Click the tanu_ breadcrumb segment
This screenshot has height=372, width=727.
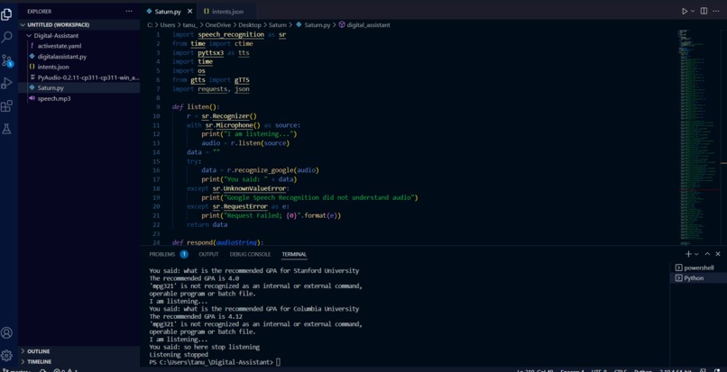point(190,25)
